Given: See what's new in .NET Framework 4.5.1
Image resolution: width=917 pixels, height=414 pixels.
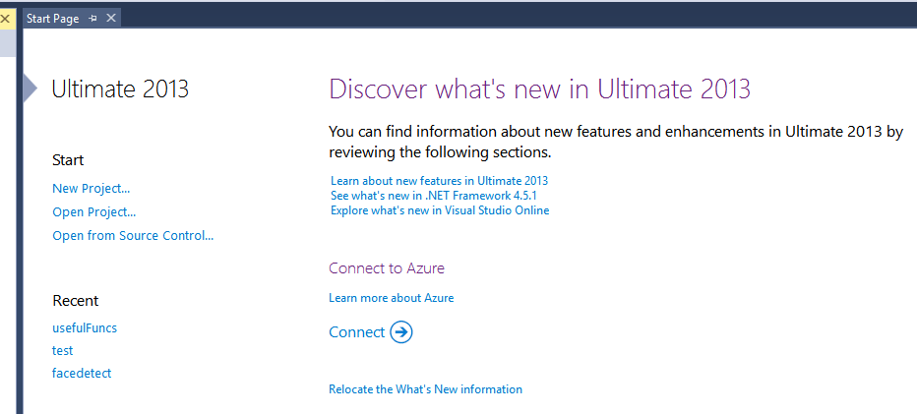Looking at the screenshot, I should coord(433,196).
